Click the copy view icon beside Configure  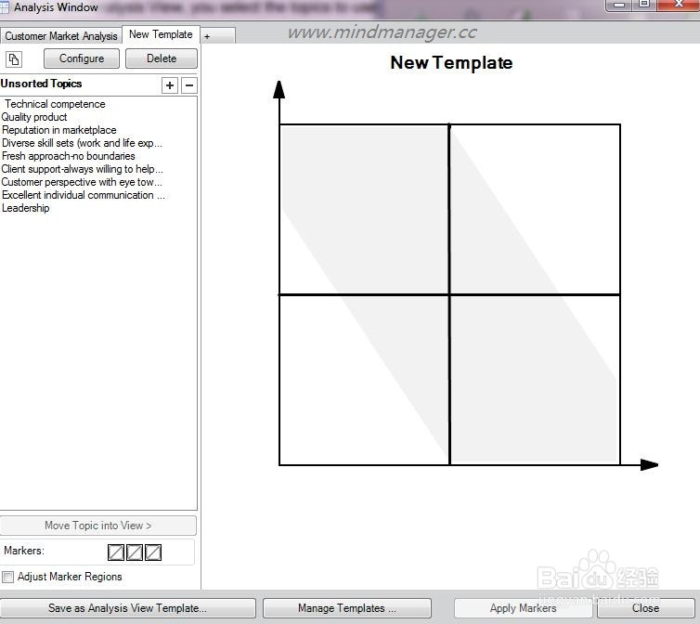coord(14,58)
